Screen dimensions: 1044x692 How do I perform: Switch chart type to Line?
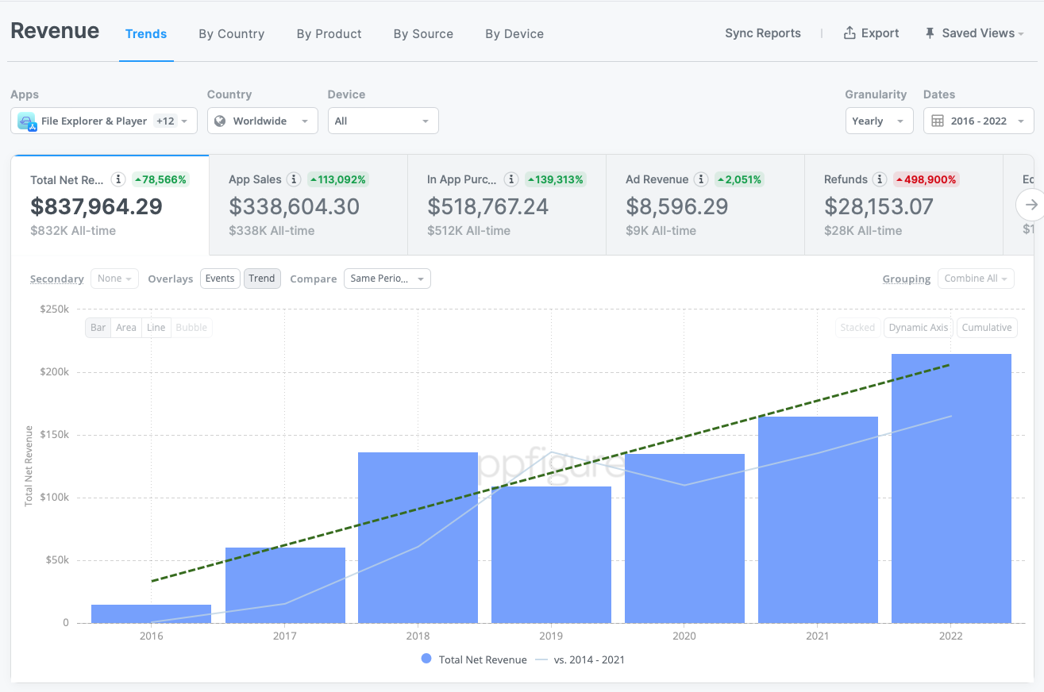pos(156,328)
